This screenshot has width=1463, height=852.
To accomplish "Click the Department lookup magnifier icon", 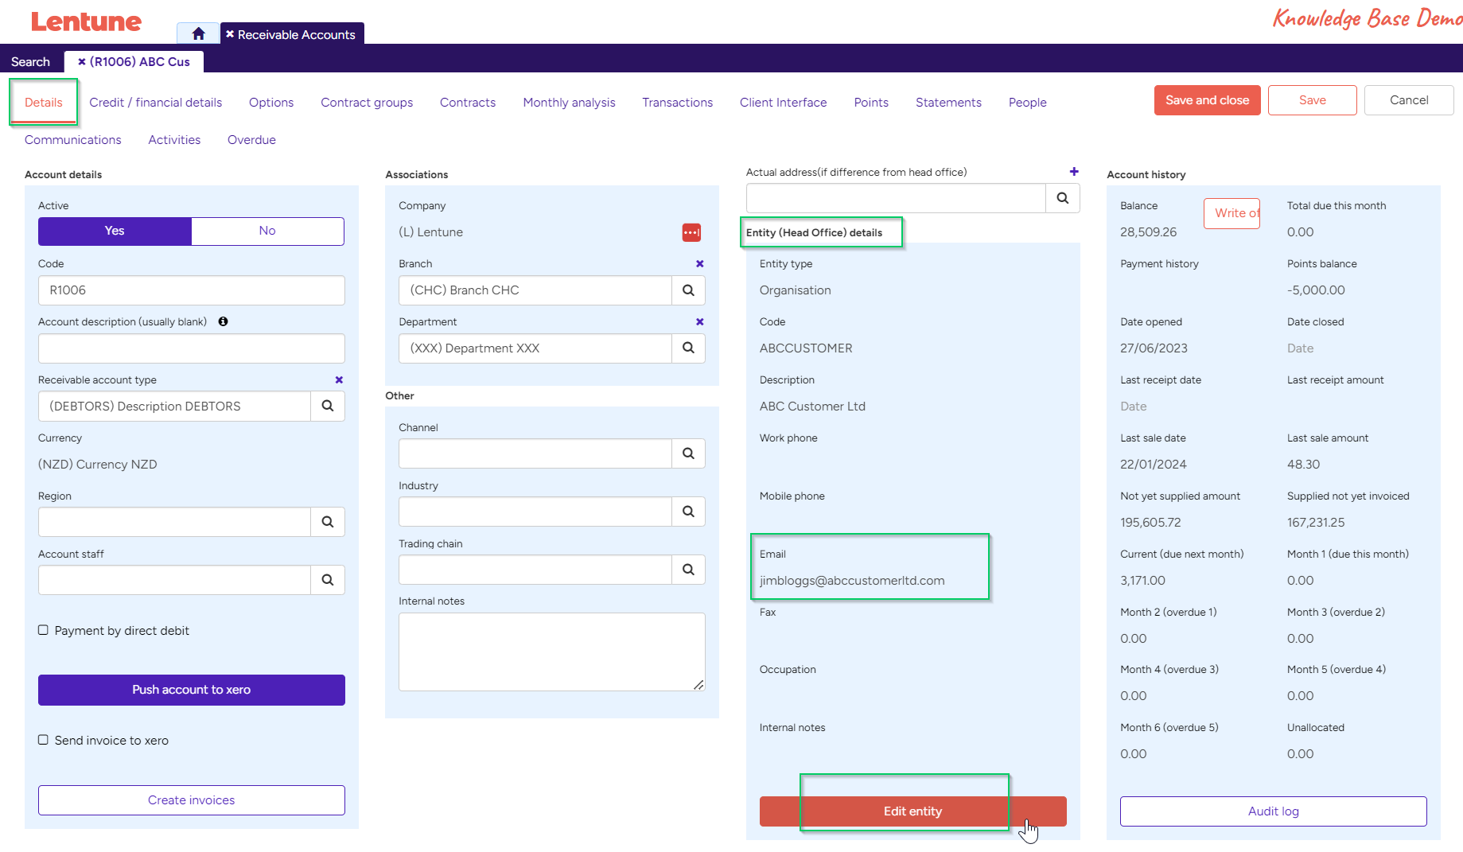I will [x=688, y=348].
